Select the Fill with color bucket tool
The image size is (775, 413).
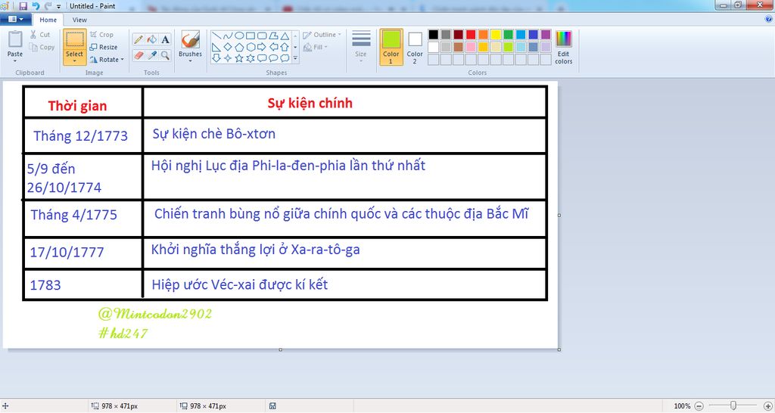coord(152,39)
